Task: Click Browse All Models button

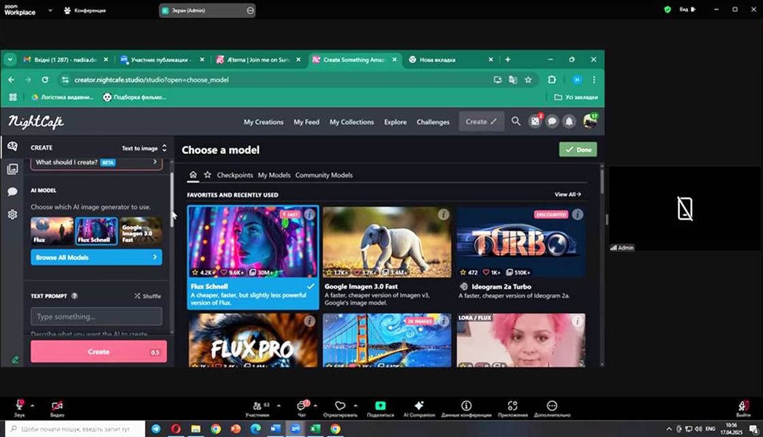Action: coord(96,257)
